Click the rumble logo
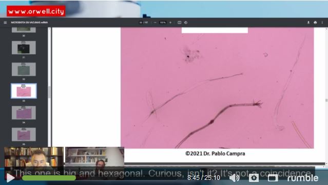The image size is (328, 185). (x=303, y=178)
